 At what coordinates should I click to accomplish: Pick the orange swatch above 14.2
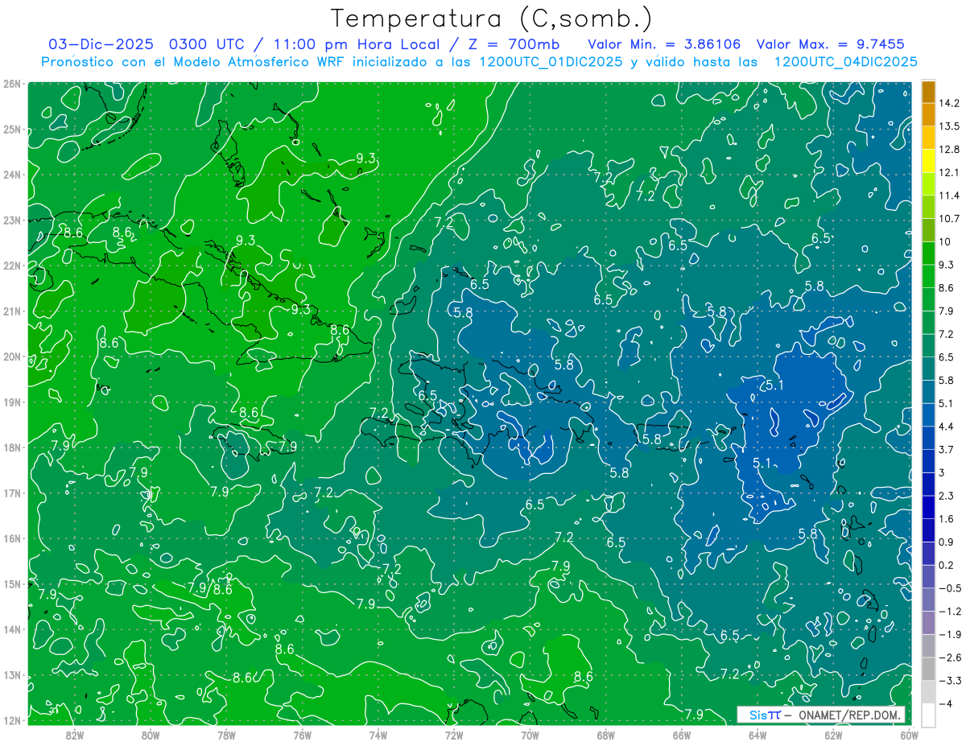(928, 92)
